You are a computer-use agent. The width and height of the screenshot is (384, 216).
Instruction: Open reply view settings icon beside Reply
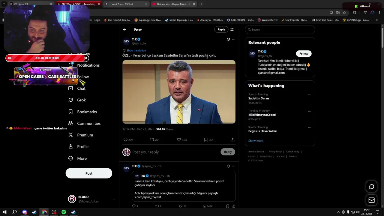click(x=232, y=30)
